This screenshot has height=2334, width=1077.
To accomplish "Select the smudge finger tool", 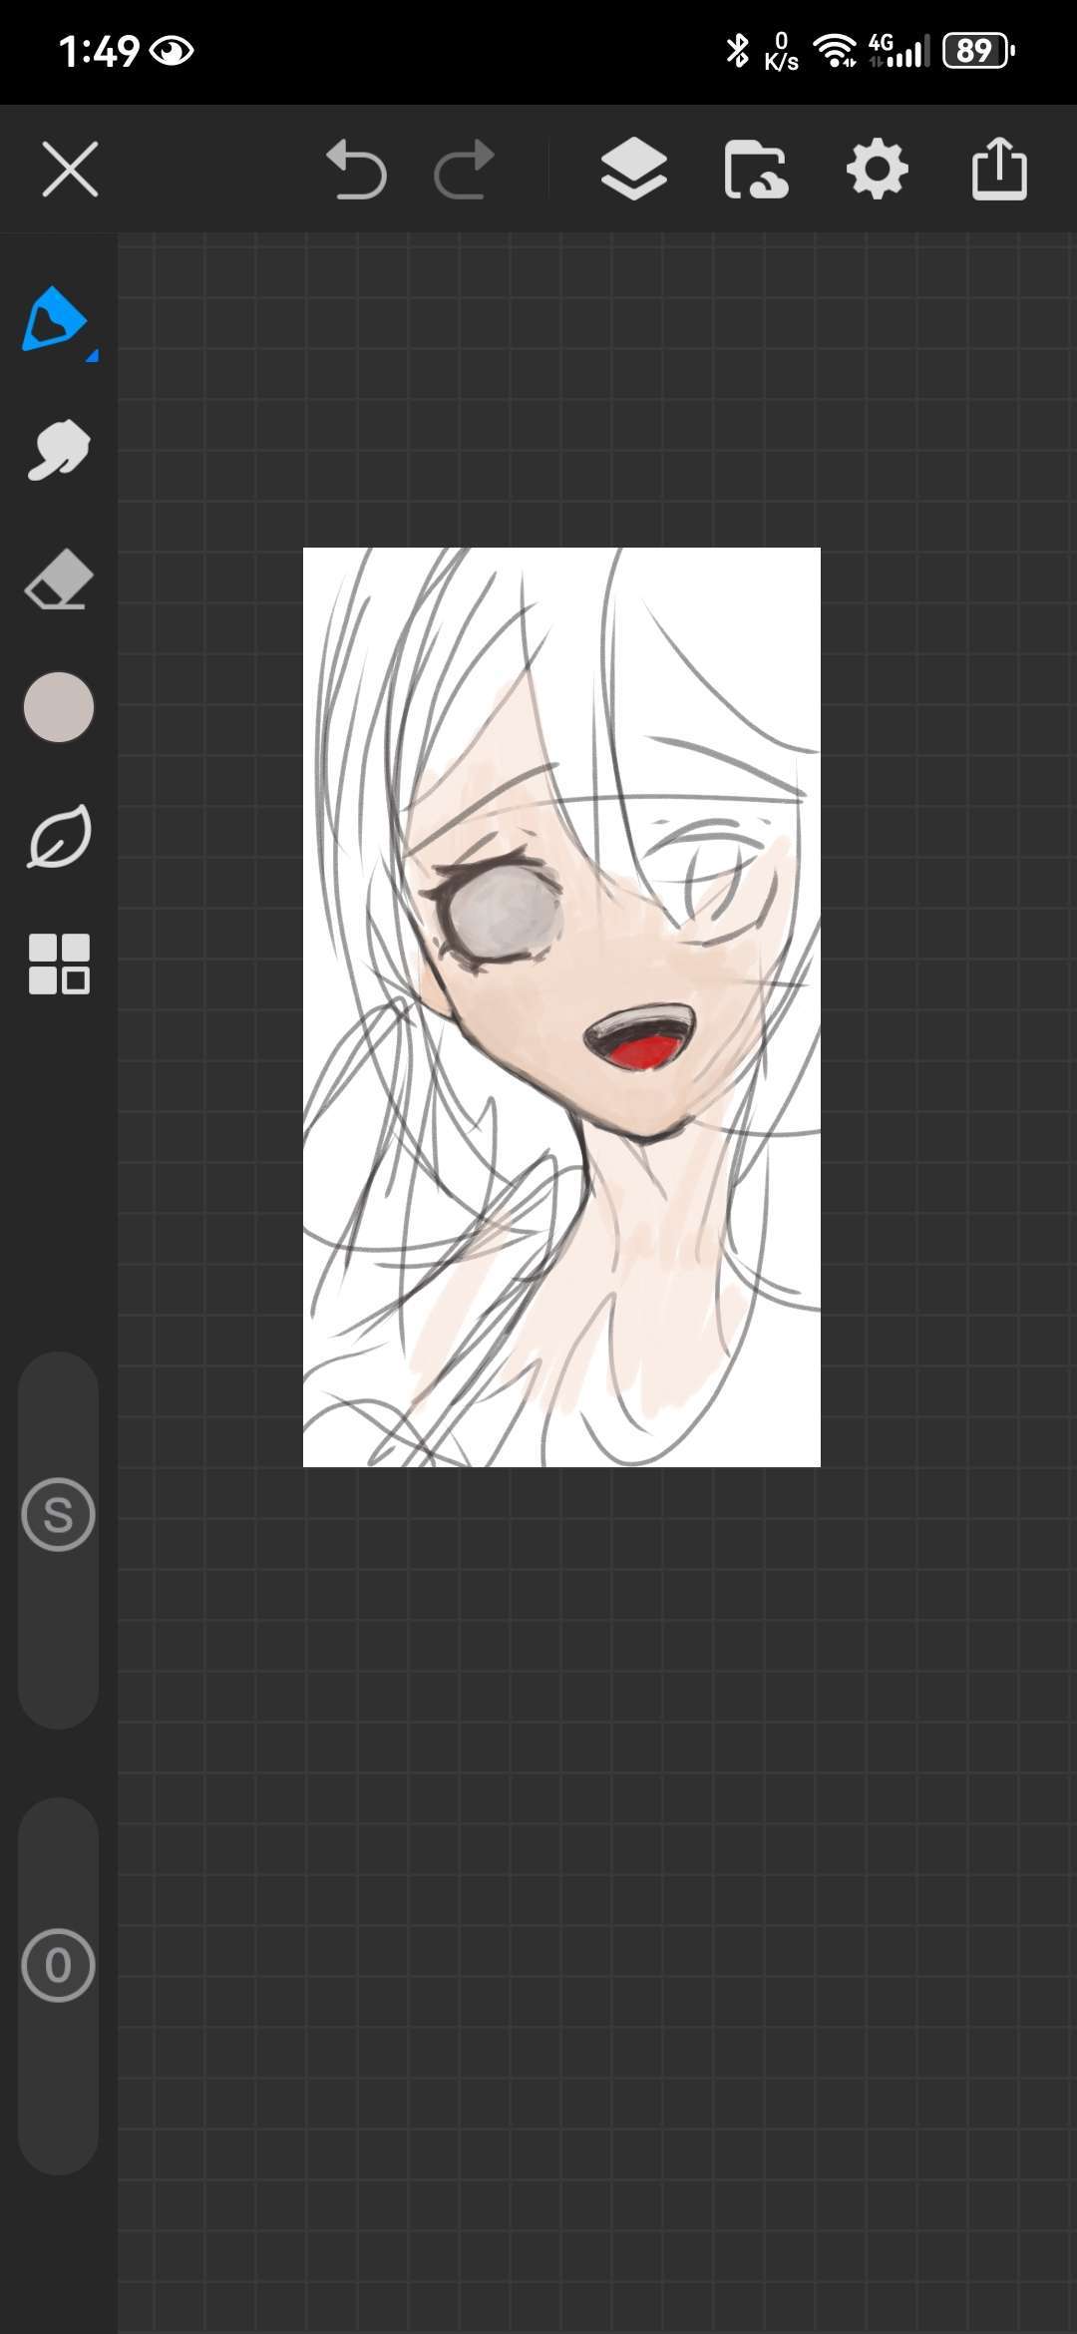I will pos(59,450).
